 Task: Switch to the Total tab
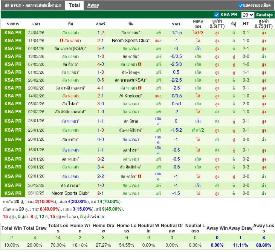(x=74, y=5)
